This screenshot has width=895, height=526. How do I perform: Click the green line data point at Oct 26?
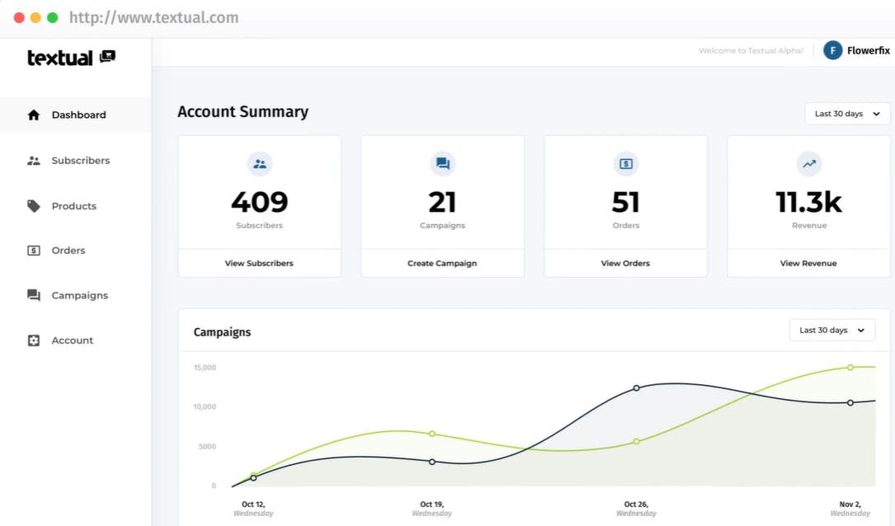pos(637,442)
